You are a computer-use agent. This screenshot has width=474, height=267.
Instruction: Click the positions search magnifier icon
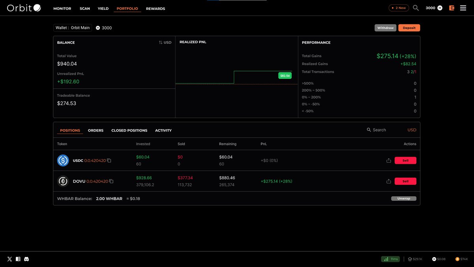click(369, 130)
